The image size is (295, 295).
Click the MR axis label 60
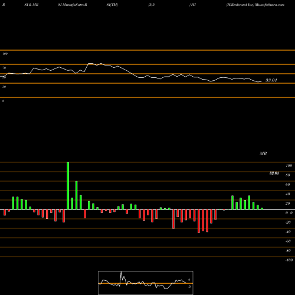tap(288, 185)
